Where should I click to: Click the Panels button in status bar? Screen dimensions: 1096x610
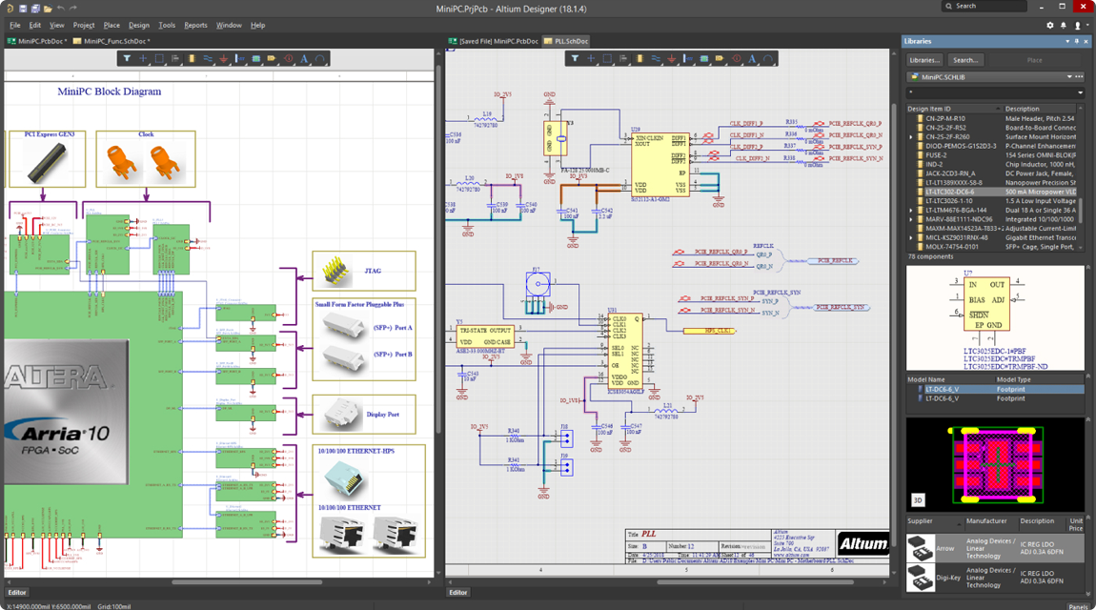(1079, 606)
